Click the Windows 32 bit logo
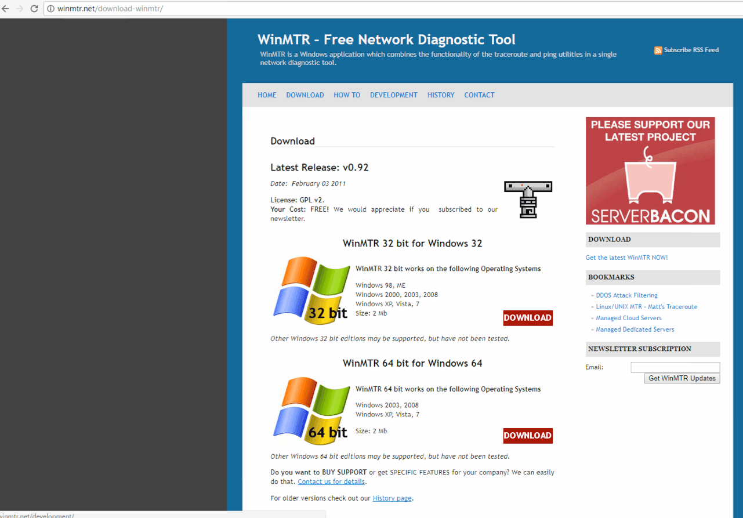This screenshot has height=518, width=743. pyautogui.click(x=311, y=290)
